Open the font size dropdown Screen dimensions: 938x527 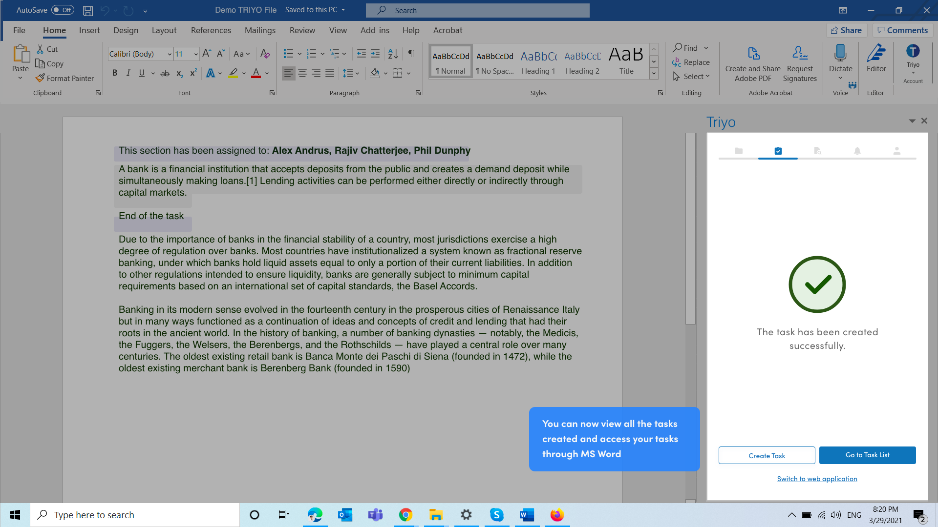(195, 54)
